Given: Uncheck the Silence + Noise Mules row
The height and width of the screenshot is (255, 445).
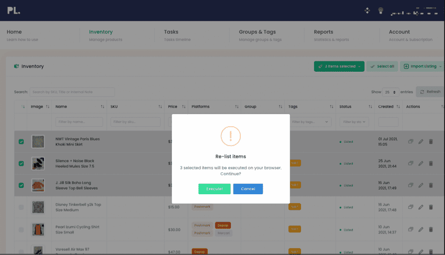Looking at the screenshot, I should [21, 163].
